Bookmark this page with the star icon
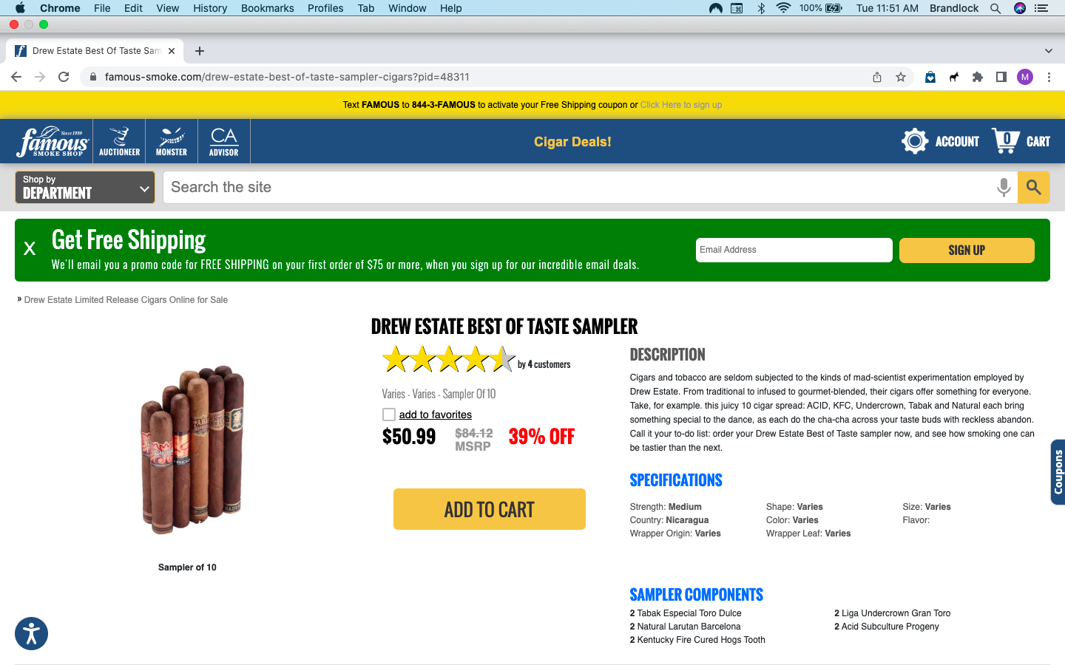This screenshot has height=665, width=1065. pyautogui.click(x=901, y=77)
